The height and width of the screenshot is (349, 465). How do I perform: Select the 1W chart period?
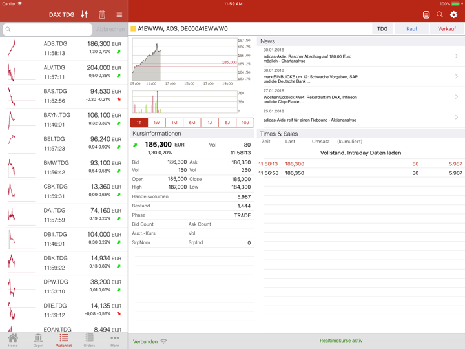point(156,122)
